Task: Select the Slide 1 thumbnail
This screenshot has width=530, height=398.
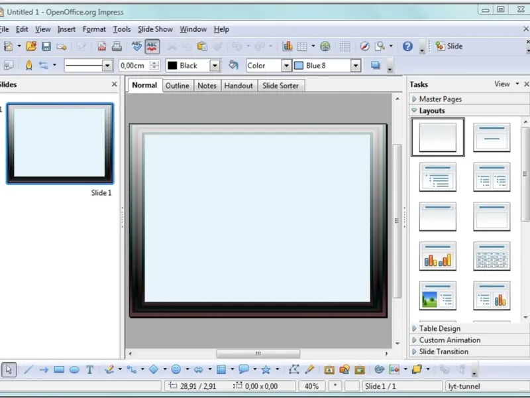Action: click(60, 143)
